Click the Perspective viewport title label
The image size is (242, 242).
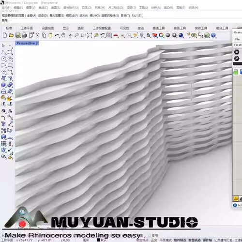pyautogui.click(x=26, y=43)
